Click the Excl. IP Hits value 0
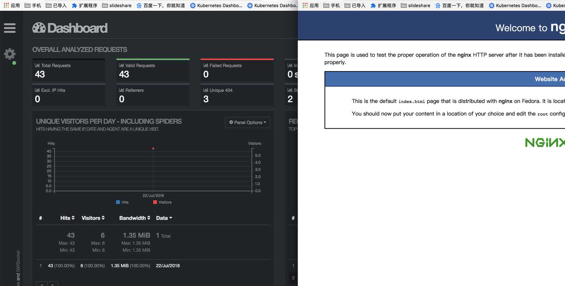Screen dimensions: 565x286 (x=37, y=99)
